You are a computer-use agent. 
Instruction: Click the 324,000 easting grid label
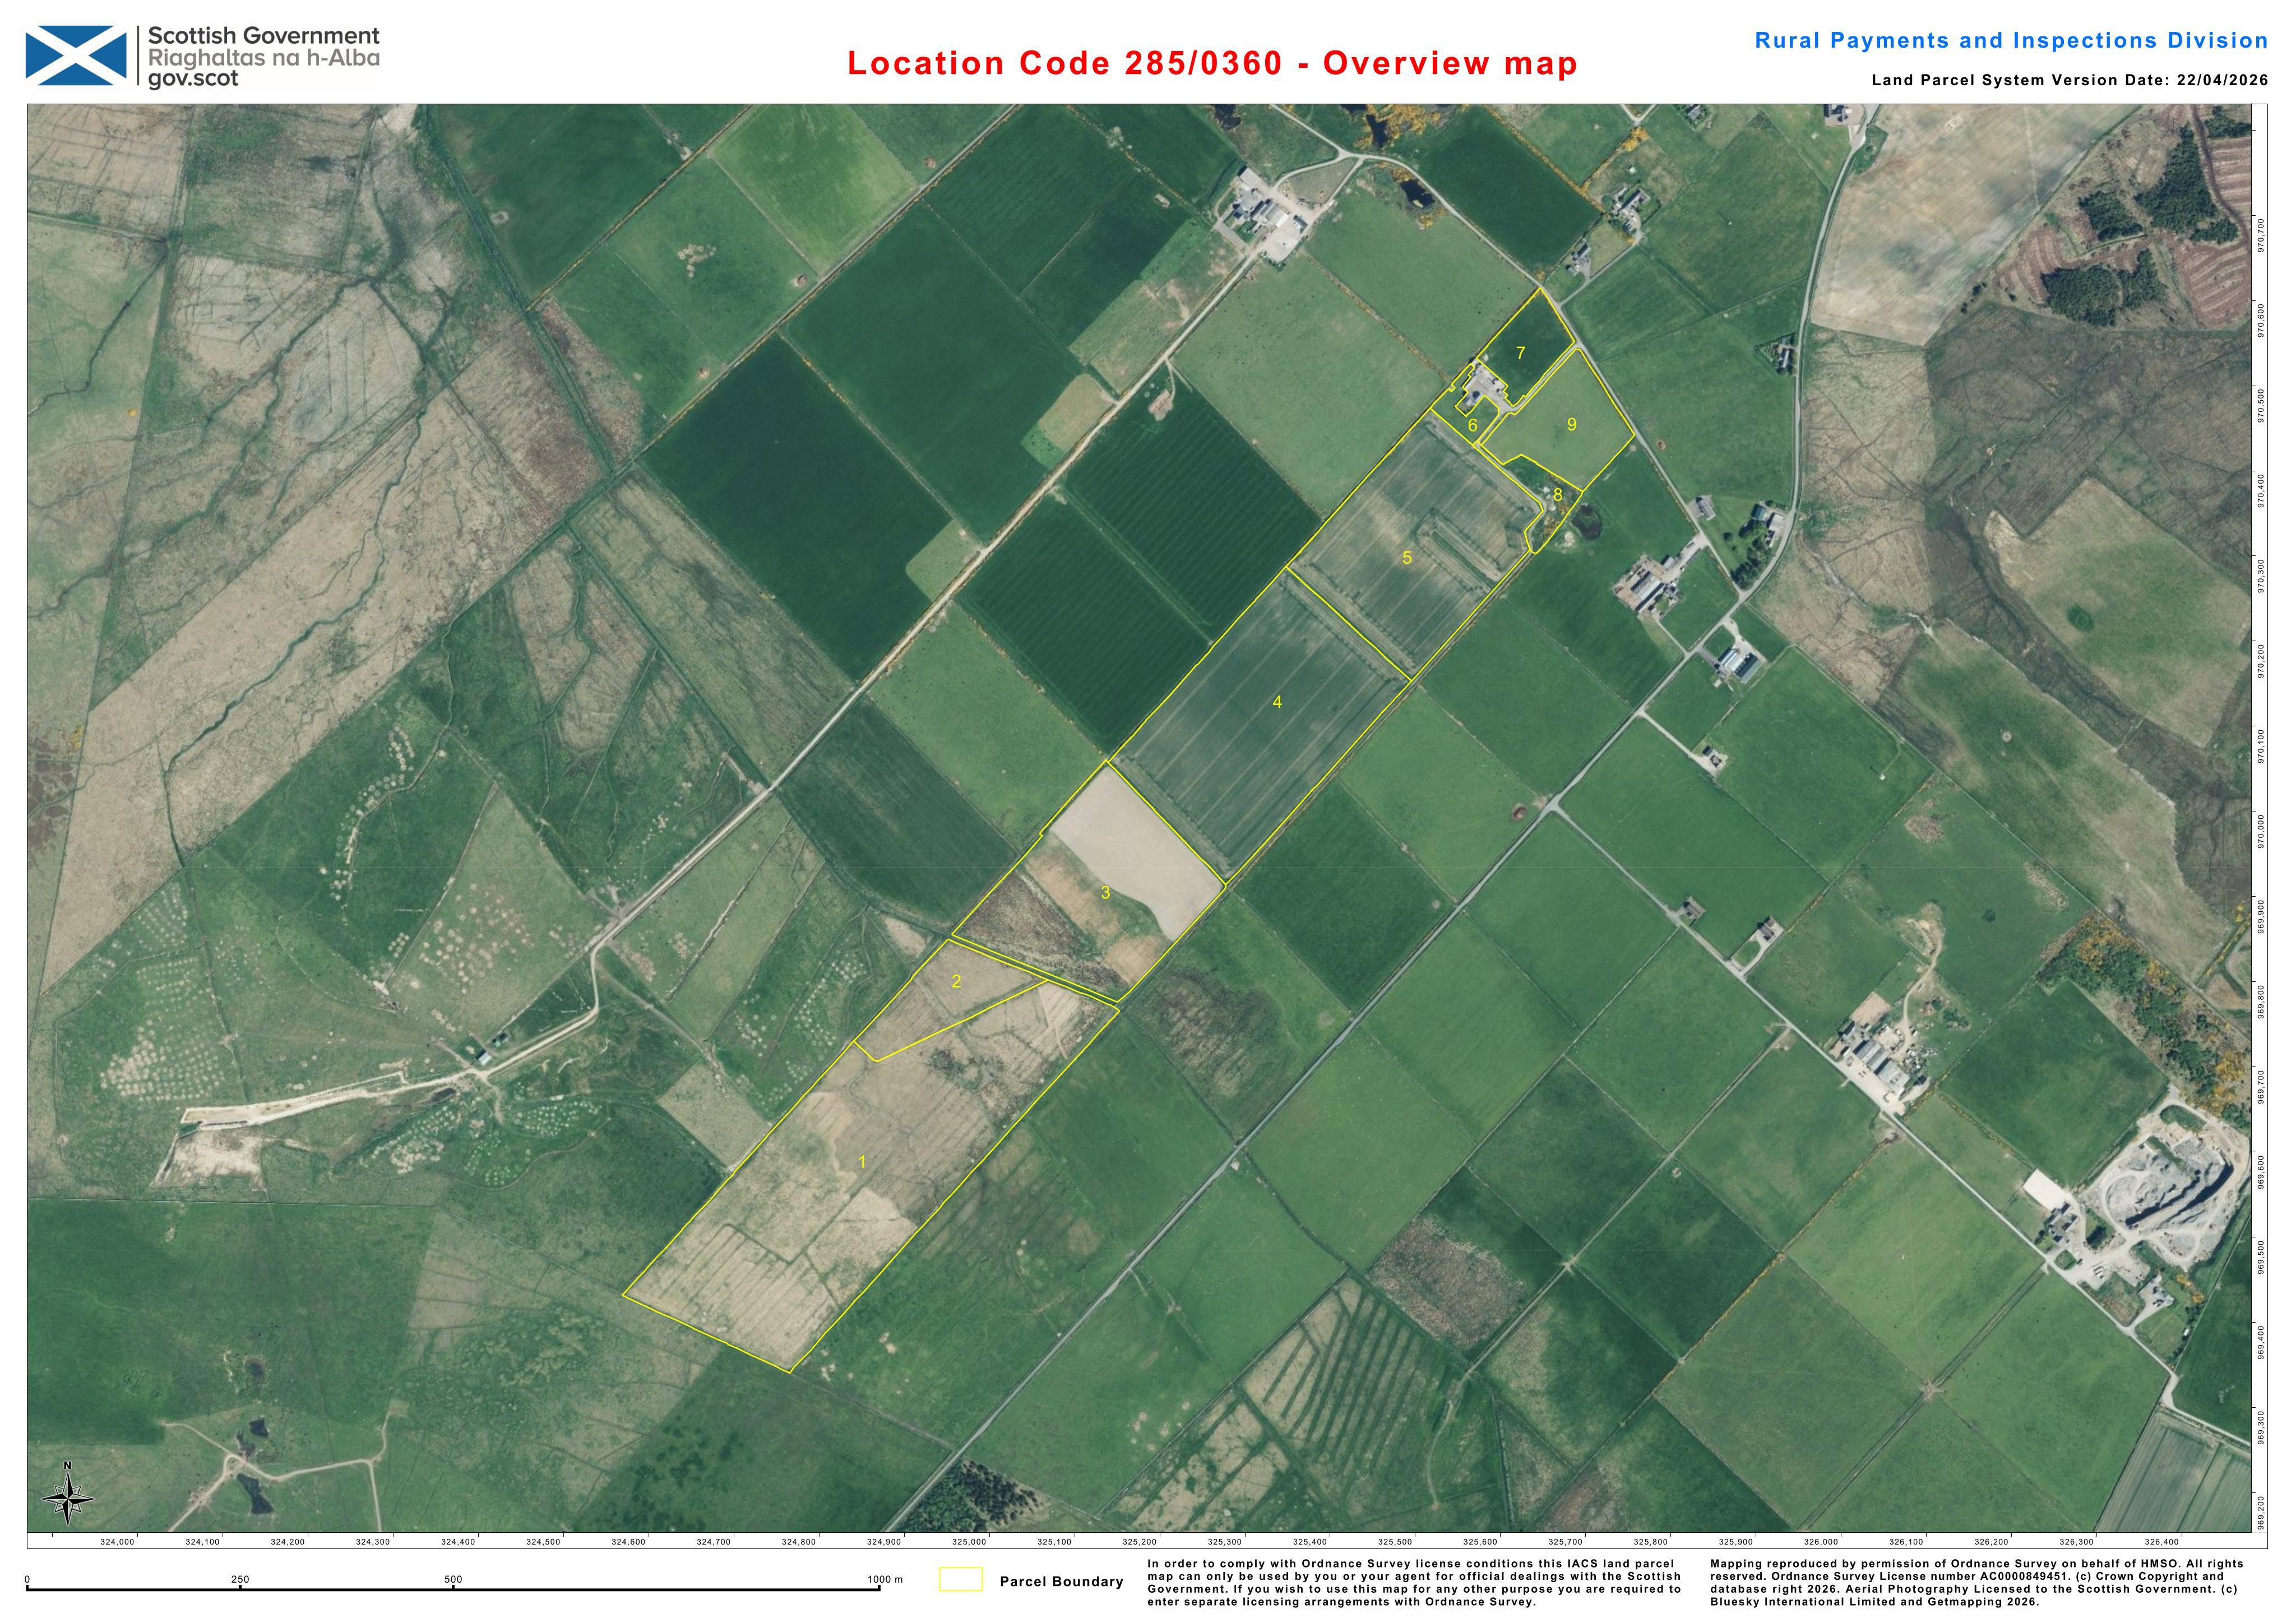click(117, 1542)
